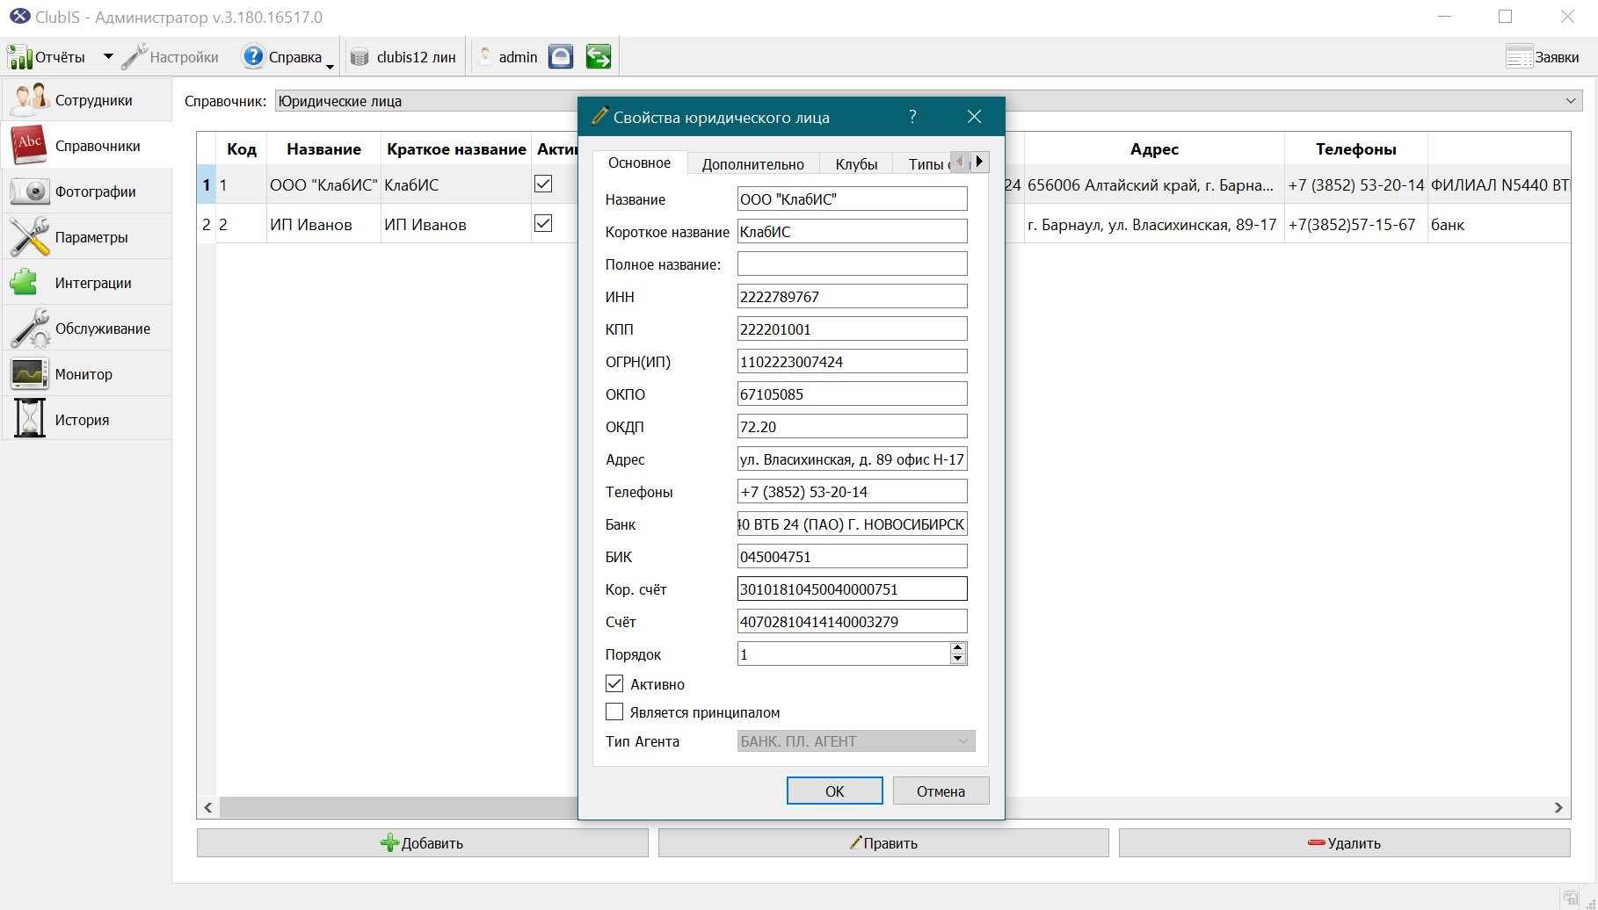1598x910 pixels.
Task: Open the Сотрудники sidebar section
Action: click(x=86, y=100)
